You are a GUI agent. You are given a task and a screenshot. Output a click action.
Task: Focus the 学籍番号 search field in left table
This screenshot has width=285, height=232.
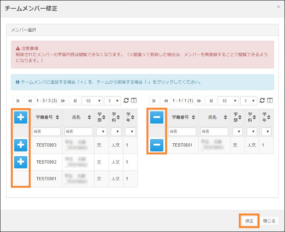(x=46, y=131)
